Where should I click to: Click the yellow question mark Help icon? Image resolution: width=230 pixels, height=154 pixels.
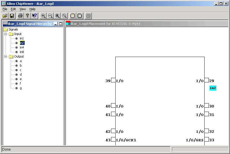(x=27, y=16)
